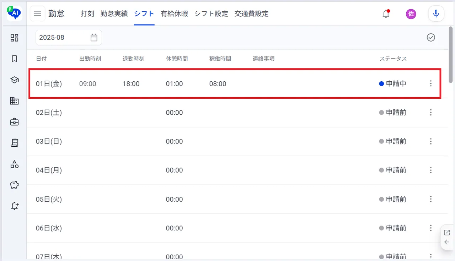455x261 pixels.
Task: Select the 04日(月) date cell
Action: [x=49, y=170]
